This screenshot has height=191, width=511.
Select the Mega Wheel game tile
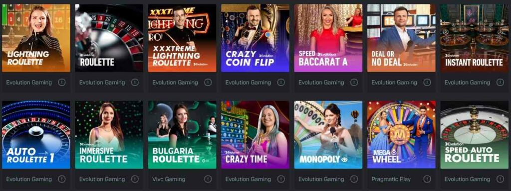(401, 134)
